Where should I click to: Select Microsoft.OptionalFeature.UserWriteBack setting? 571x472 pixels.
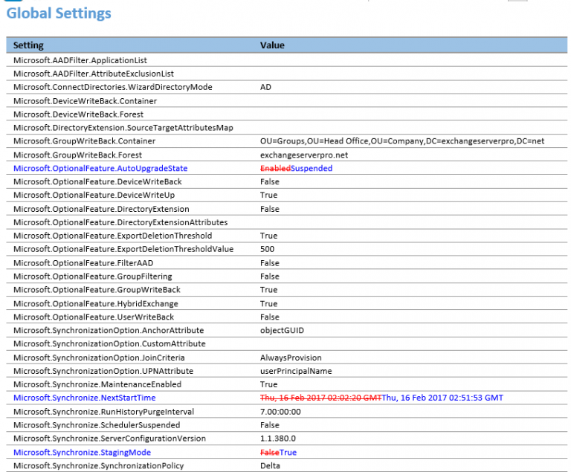click(94, 317)
